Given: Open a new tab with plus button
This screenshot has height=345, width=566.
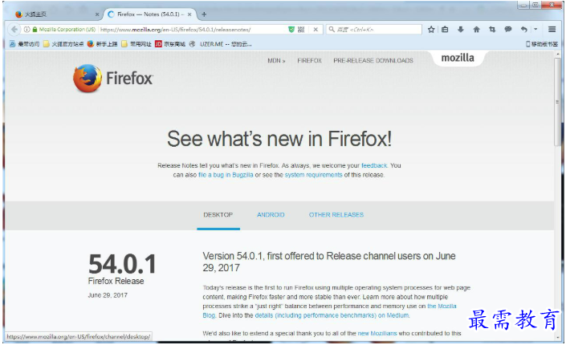Looking at the screenshot, I should click(204, 14).
